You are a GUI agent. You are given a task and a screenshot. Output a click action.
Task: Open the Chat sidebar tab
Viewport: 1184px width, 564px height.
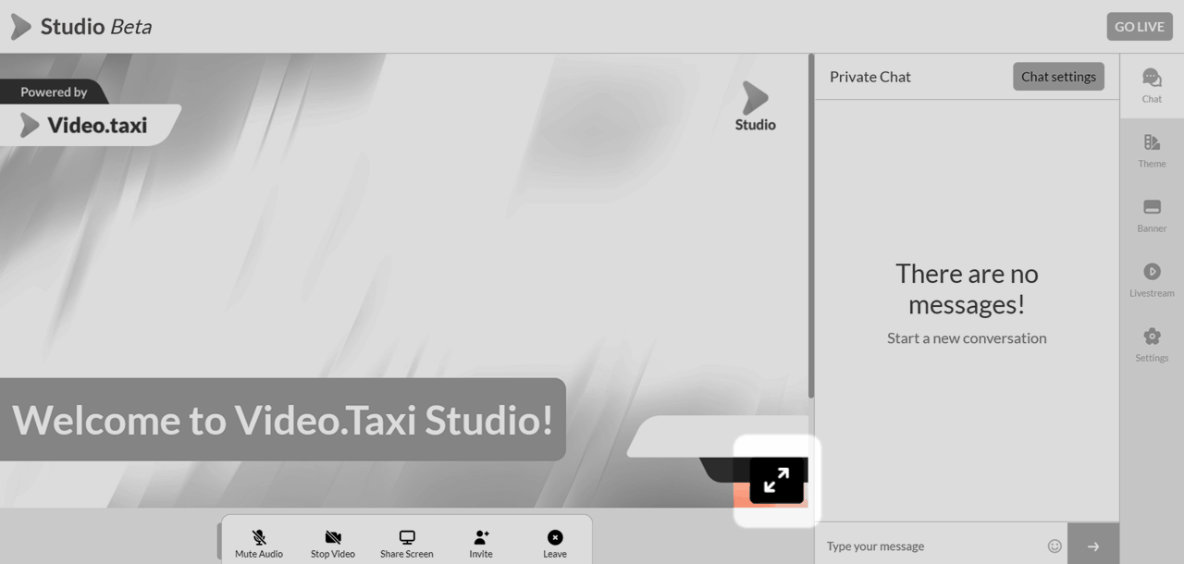coord(1152,86)
